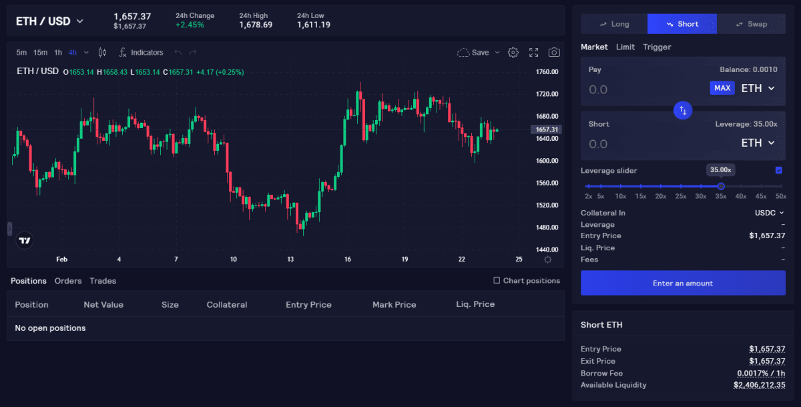Open the Indicators panel
Viewport: 801px width, 407px height.
click(141, 53)
